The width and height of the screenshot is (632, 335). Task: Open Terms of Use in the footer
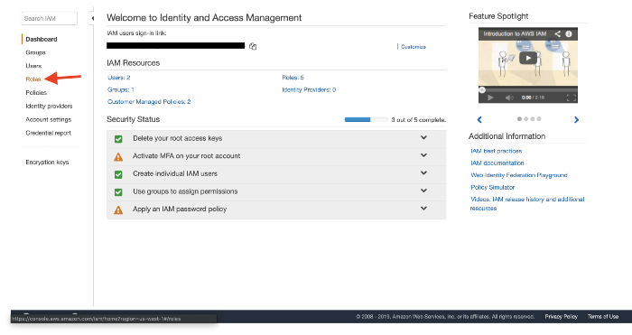coord(603,316)
